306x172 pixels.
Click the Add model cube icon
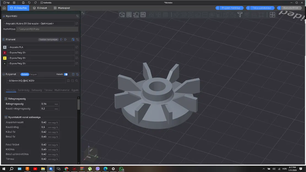pos(122,15)
